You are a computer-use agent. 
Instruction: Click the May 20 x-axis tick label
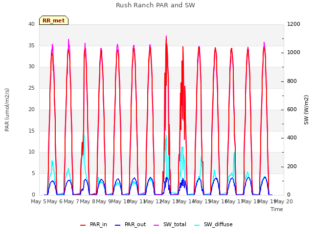pyautogui.click(x=284, y=201)
